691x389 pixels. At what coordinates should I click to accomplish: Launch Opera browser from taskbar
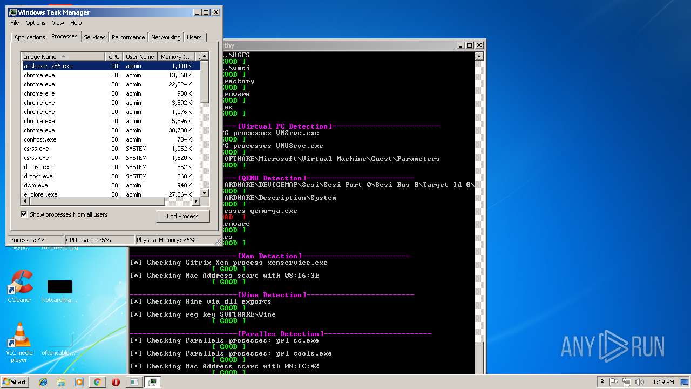pyautogui.click(x=116, y=382)
